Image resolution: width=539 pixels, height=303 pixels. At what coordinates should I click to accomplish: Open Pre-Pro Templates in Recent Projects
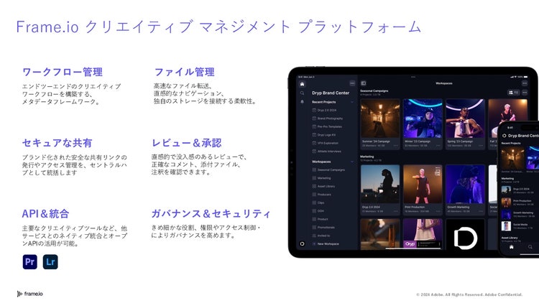point(327,127)
